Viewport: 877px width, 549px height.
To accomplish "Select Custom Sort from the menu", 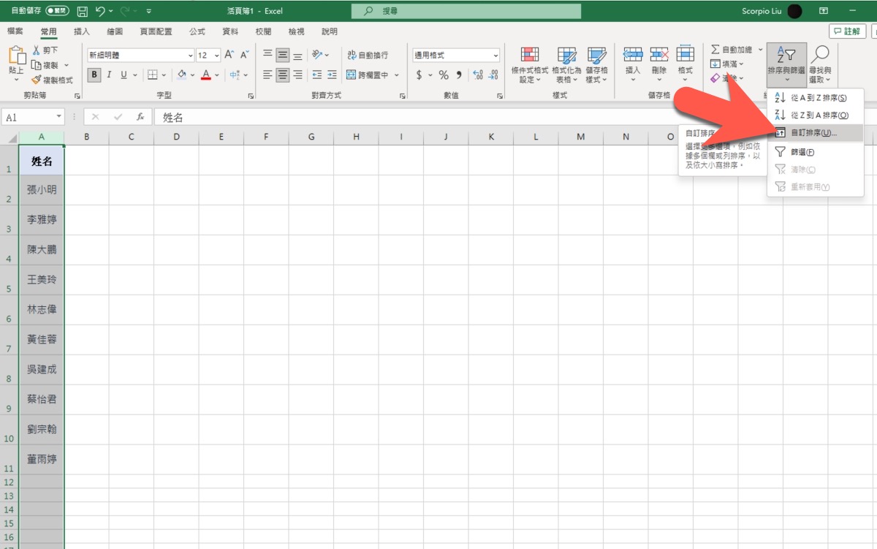I will pyautogui.click(x=813, y=133).
